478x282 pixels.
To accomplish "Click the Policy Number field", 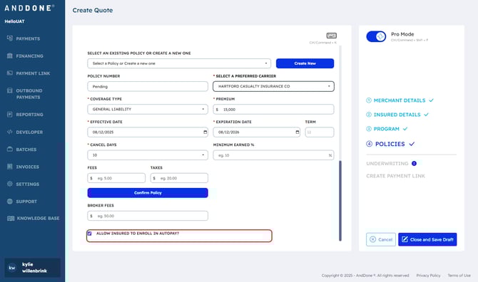I will pyautogui.click(x=148, y=86).
